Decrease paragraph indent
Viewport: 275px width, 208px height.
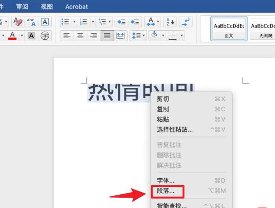pyautogui.click(x=121, y=22)
